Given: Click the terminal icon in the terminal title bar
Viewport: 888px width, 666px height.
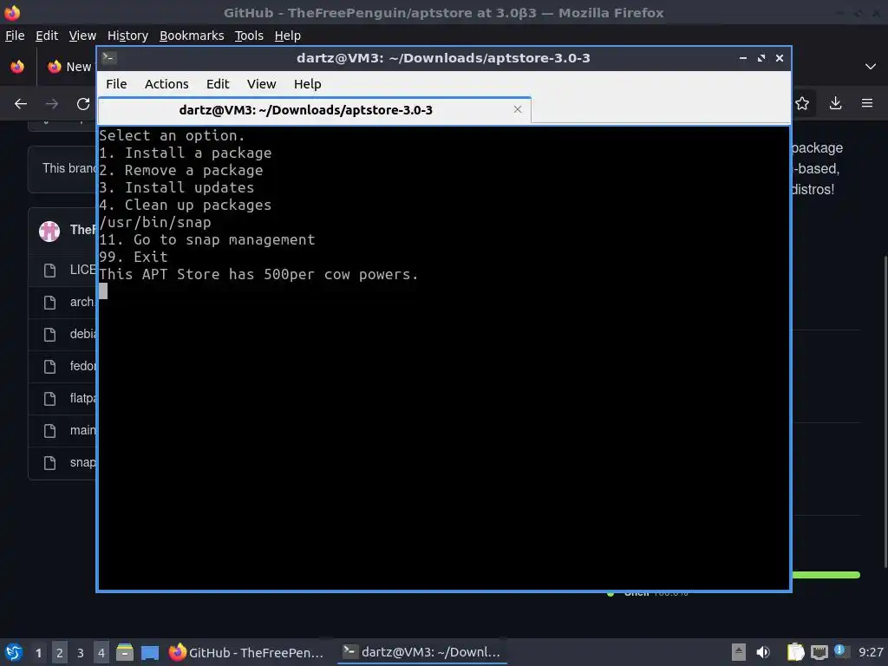Looking at the screenshot, I should 109,58.
